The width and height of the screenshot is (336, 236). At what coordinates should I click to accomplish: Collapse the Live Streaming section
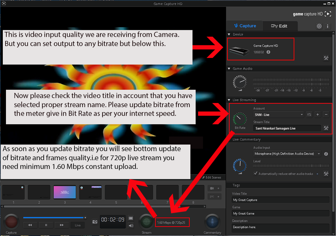click(229, 100)
